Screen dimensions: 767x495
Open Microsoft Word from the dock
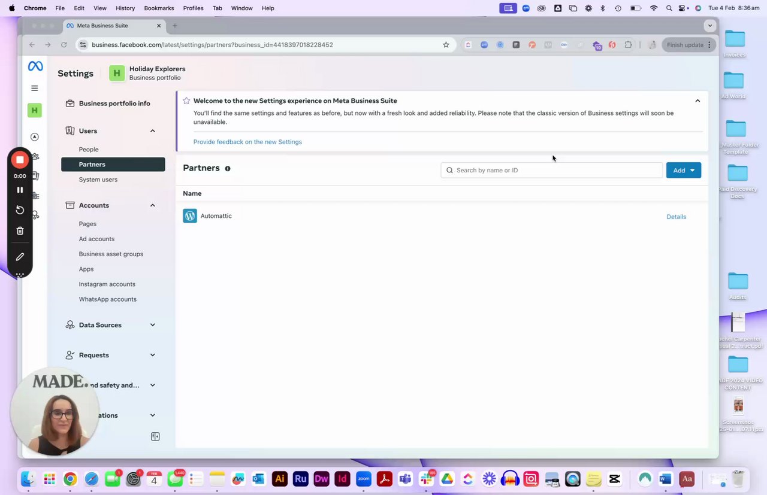click(x=665, y=478)
